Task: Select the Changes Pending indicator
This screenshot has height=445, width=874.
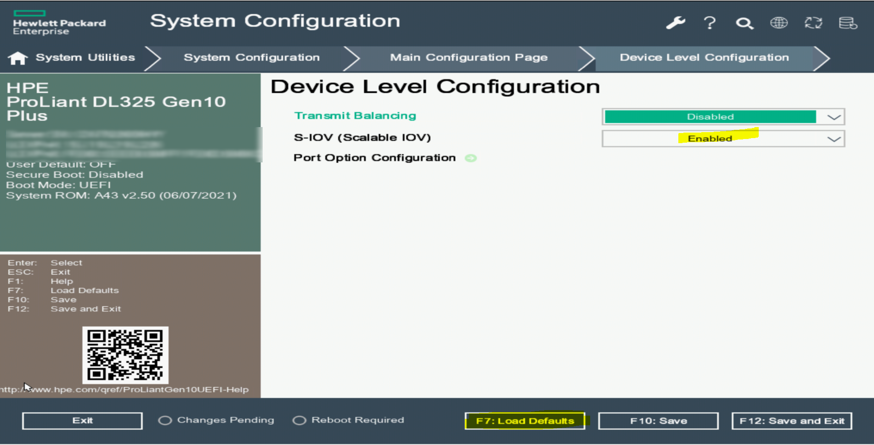Action: (x=165, y=420)
